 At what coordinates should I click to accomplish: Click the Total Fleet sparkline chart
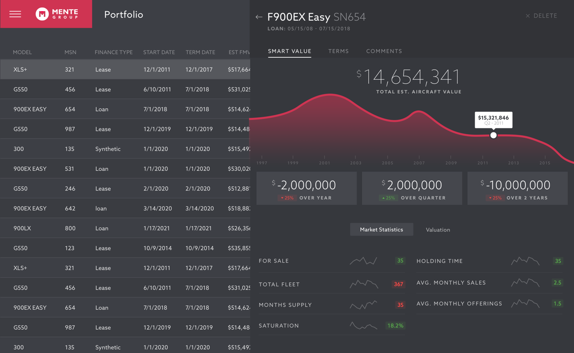pos(363,285)
